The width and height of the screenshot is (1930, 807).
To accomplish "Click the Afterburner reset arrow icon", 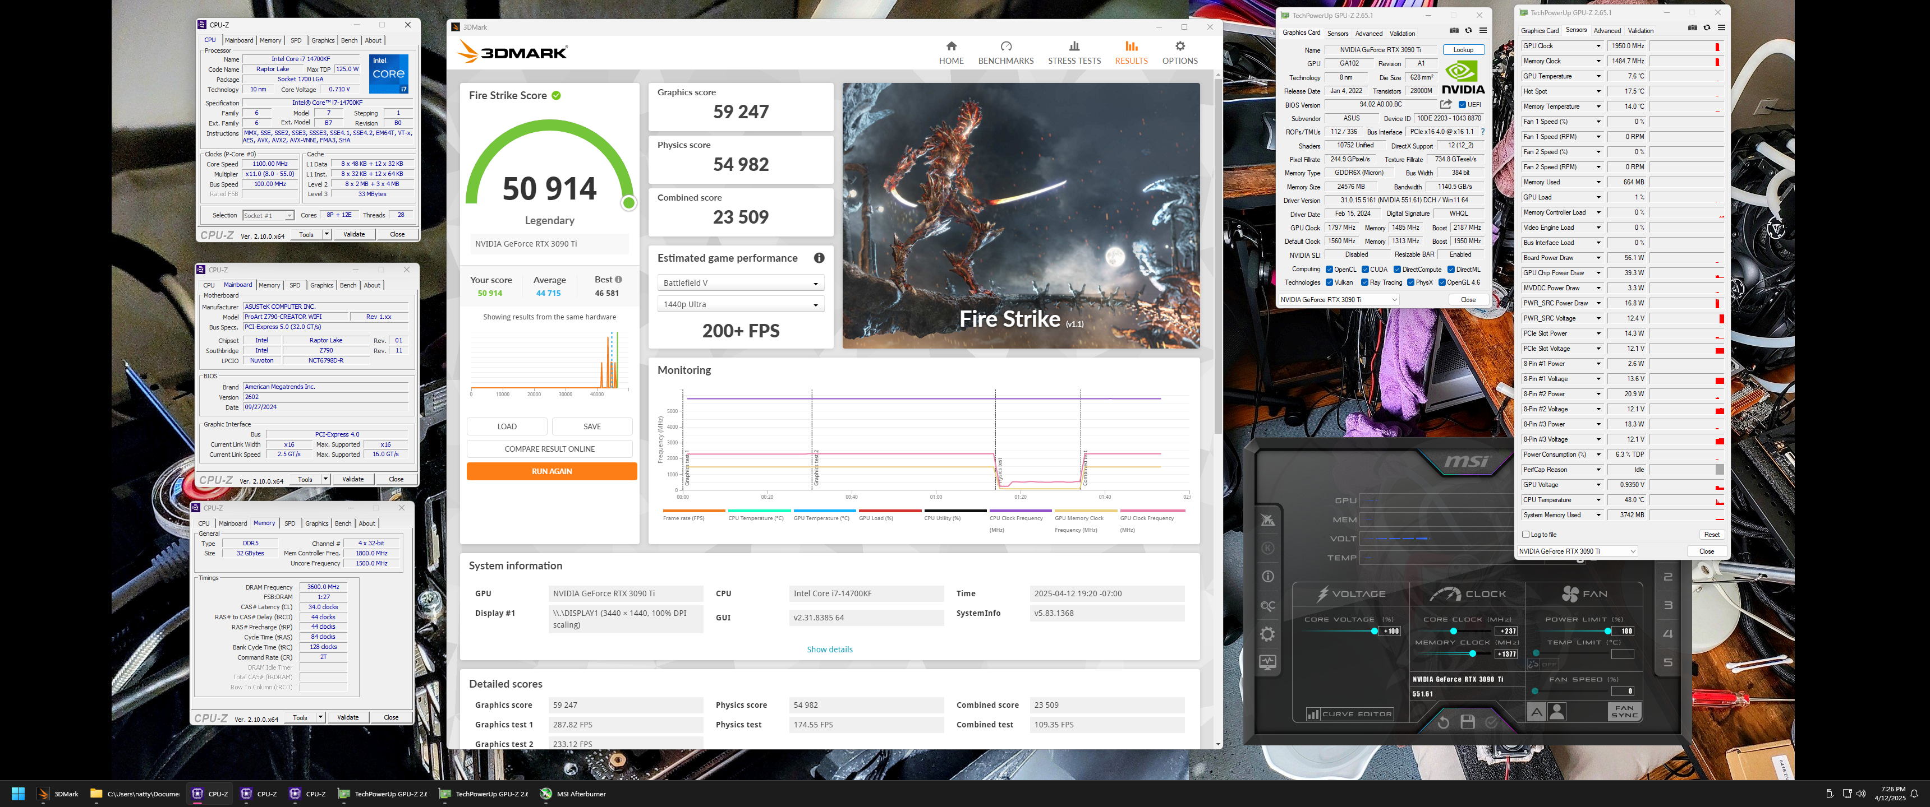I will [1443, 722].
